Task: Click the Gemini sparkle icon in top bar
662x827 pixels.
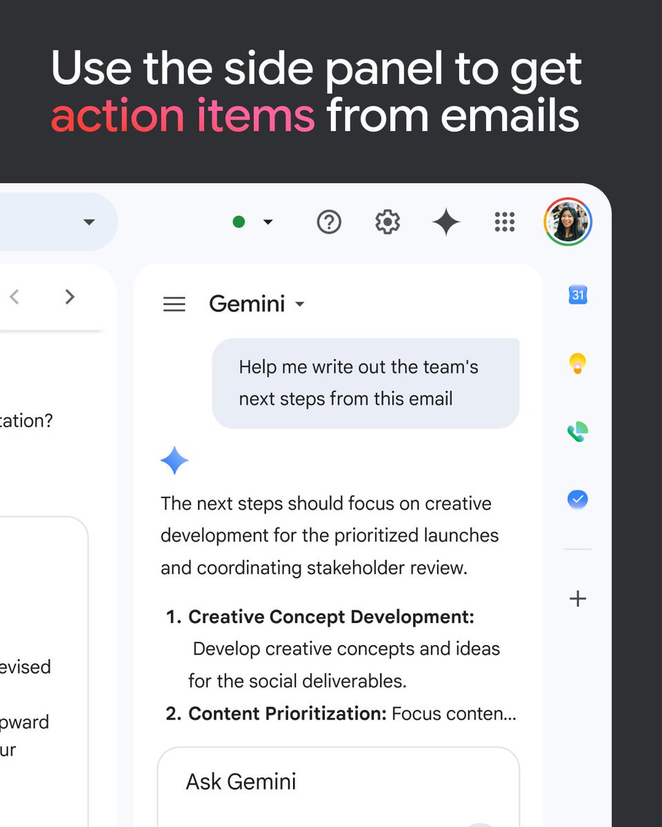Action: tap(446, 222)
